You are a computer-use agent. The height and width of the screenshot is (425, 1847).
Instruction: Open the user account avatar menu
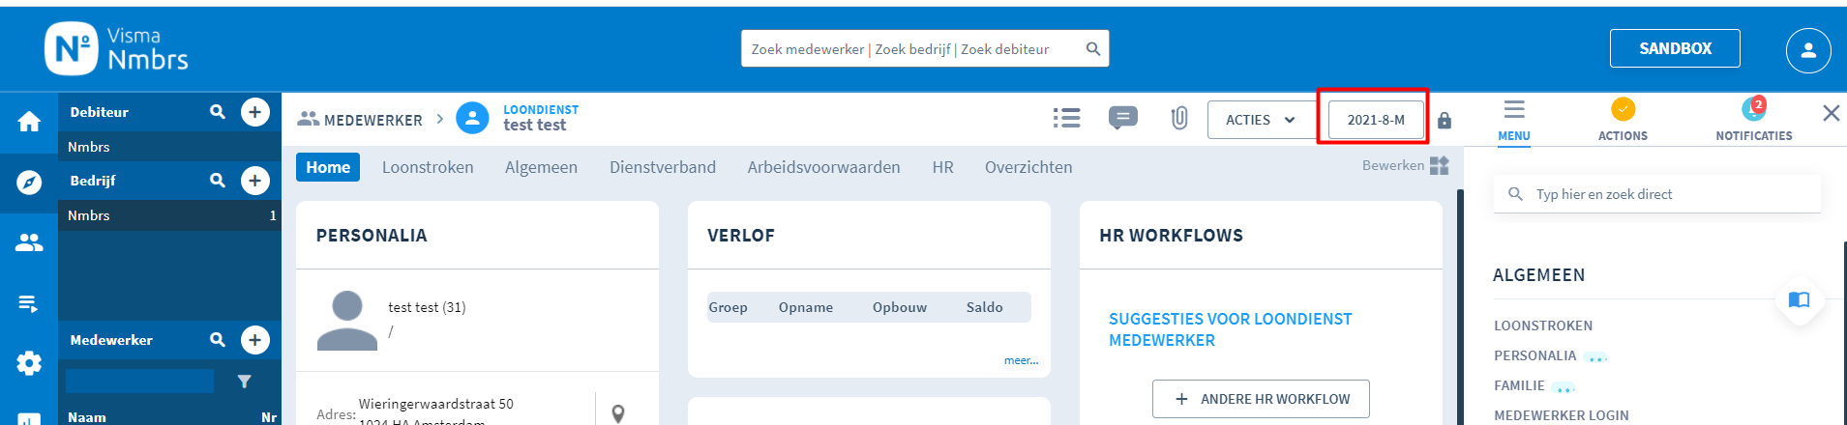(x=1808, y=50)
